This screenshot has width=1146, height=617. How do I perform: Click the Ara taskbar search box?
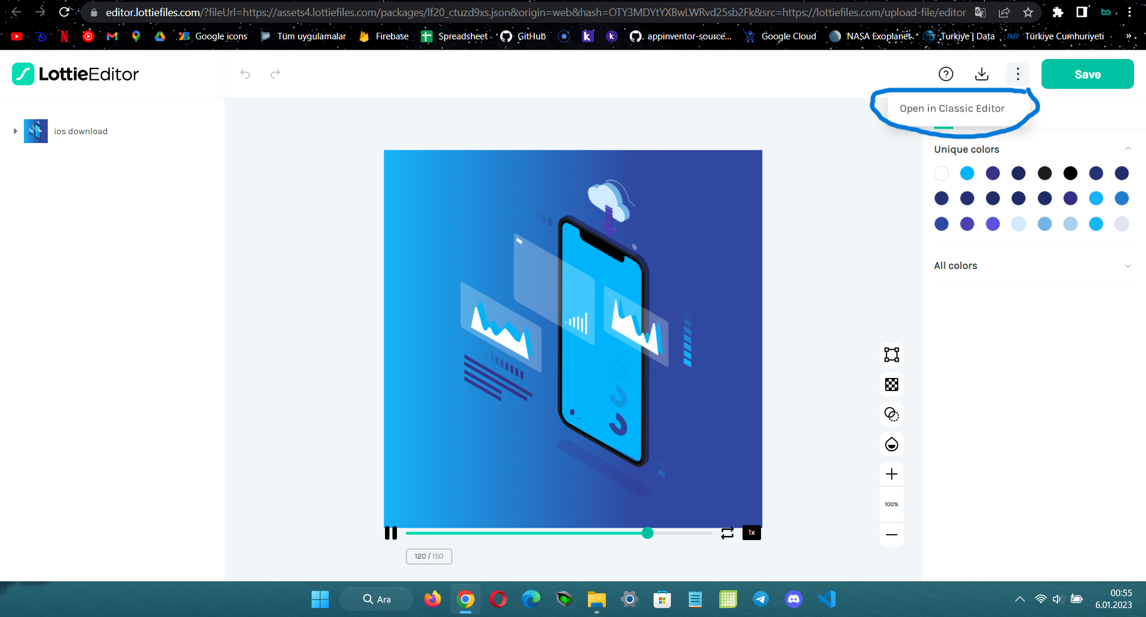point(377,599)
